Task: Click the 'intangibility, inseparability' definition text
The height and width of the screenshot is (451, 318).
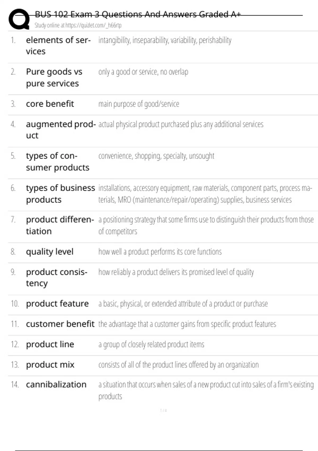Action: (165, 40)
